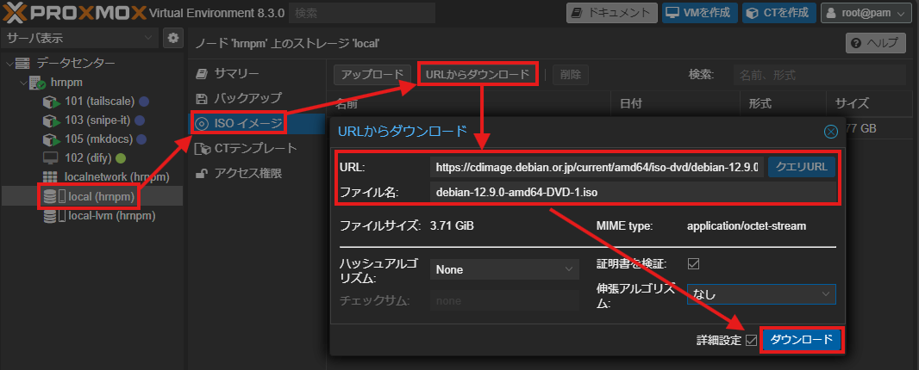This screenshot has height=370, width=919.
Task: Open the CTテンプレート panel tab
Action: pyautogui.click(x=257, y=148)
